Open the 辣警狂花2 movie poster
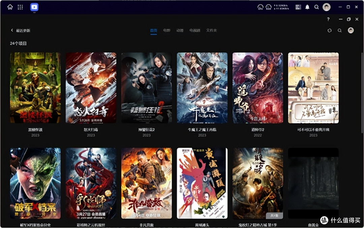This screenshot has height=228, width=364. coord(147,88)
